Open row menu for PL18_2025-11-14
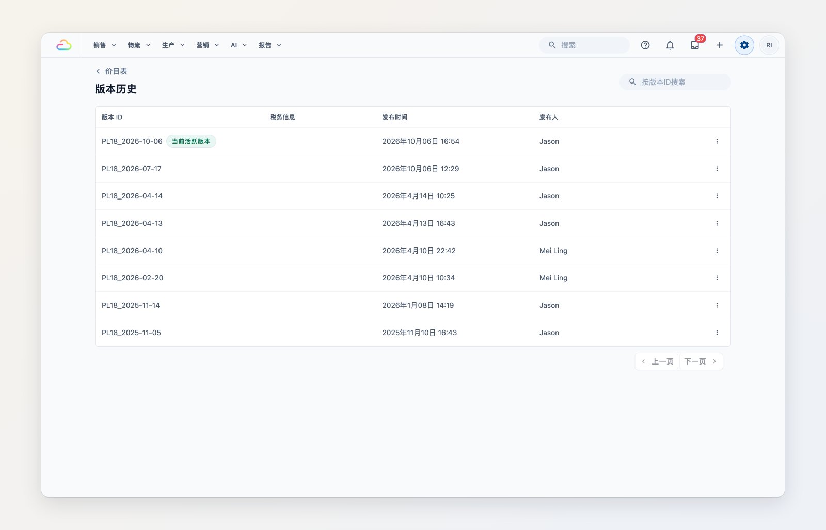The width and height of the screenshot is (826, 530). (717, 305)
